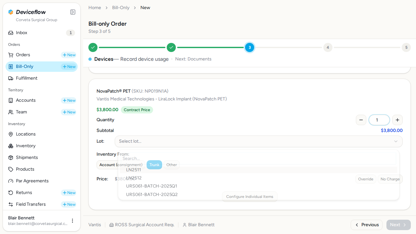Open Team in the sidebar
Image resolution: width=416 pixels, height=234 pixels.
(x=21, y=112)
